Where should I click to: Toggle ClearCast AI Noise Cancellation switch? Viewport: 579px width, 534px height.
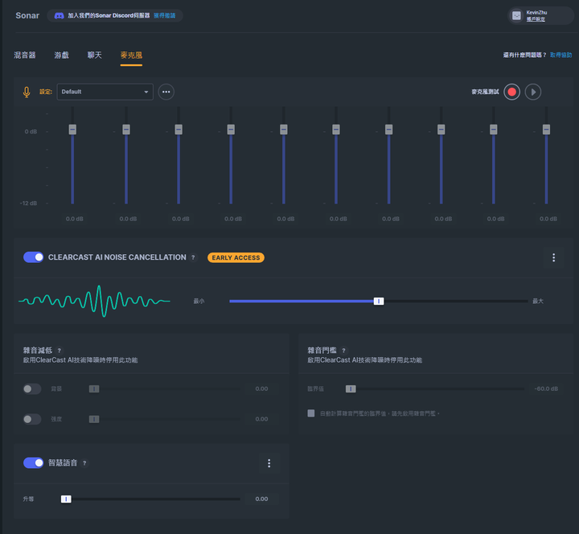click(33, 257)
